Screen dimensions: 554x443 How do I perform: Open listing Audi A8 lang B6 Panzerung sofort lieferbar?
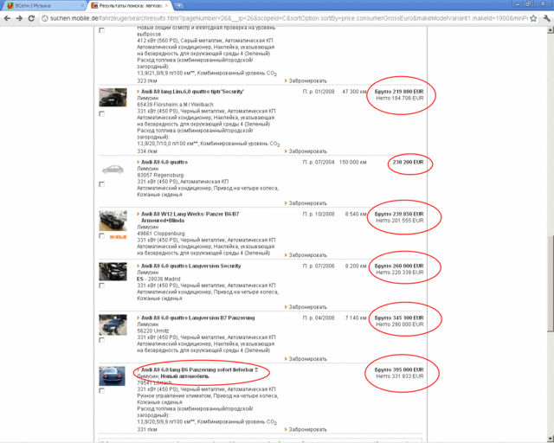coord(200,369)
